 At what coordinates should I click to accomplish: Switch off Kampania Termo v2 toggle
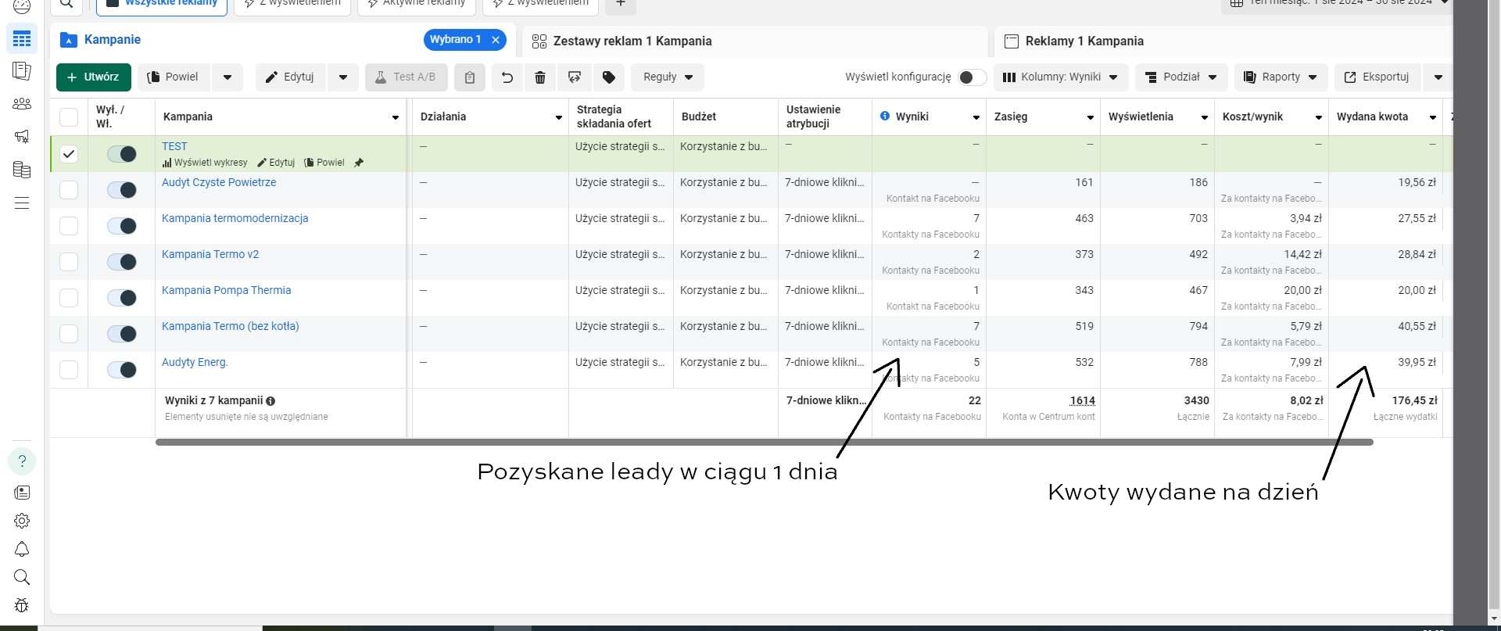pyautogui.click(x=122, y=262)
